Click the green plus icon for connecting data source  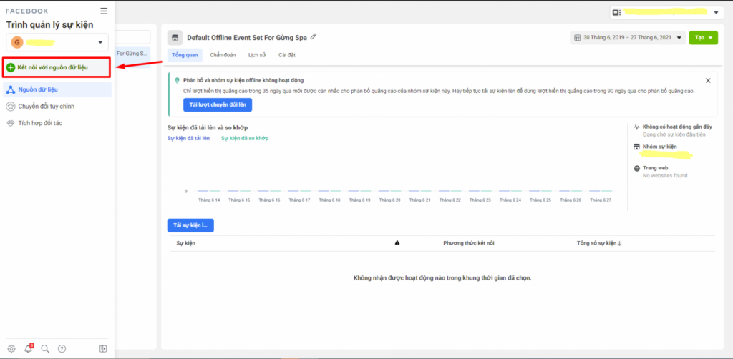(x=11, y=68)
